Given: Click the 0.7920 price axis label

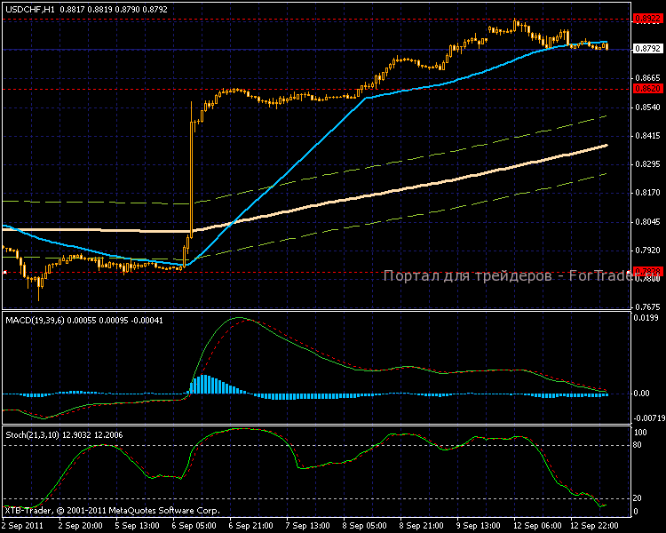Looking at the screenshot, I should pos(647,251).
